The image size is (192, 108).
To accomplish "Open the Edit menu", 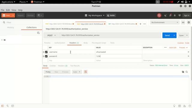I will (x=8, y=10).
